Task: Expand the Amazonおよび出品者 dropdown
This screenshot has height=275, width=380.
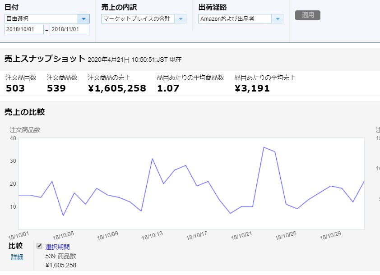Action: click(x=278, y=19)
